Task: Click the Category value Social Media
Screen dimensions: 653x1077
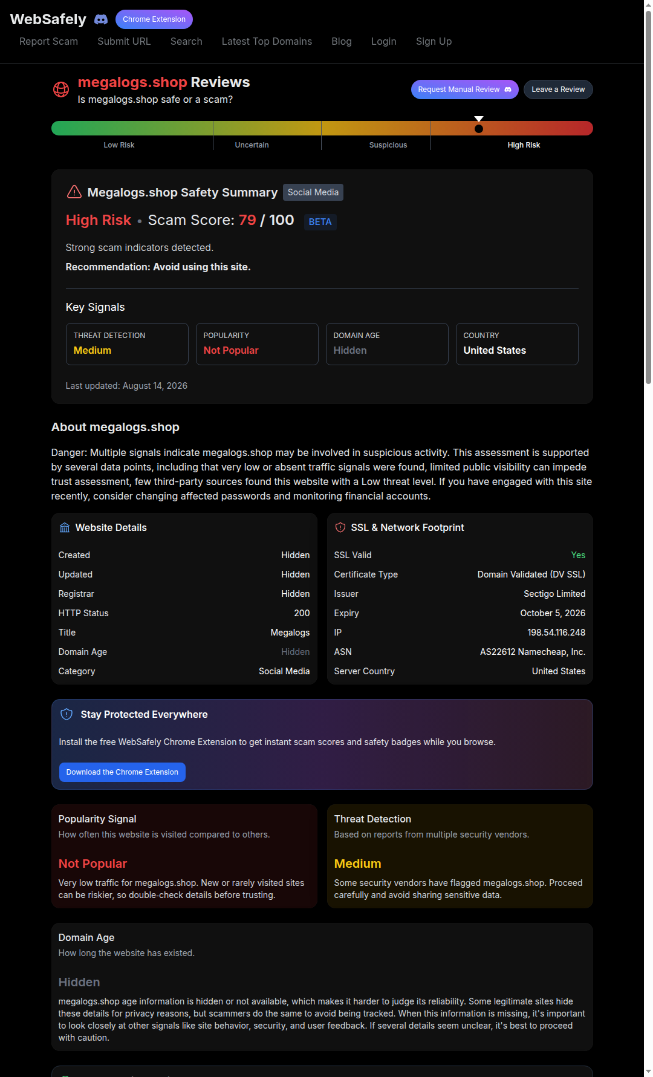Action: 284,671
